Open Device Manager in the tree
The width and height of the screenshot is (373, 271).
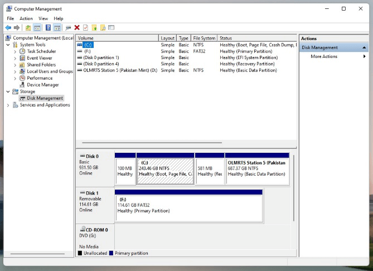coord(42,85)
